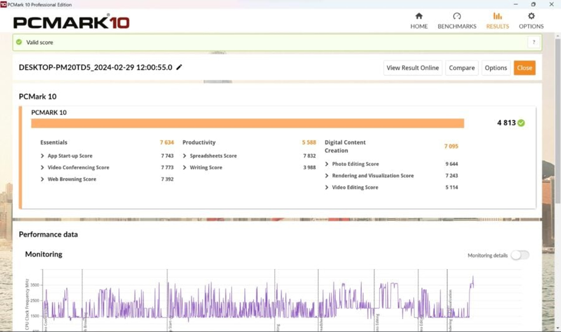The image size is (561, 332).
Task: Toggle the Monitoring details switch
Action: pos(520,255)
